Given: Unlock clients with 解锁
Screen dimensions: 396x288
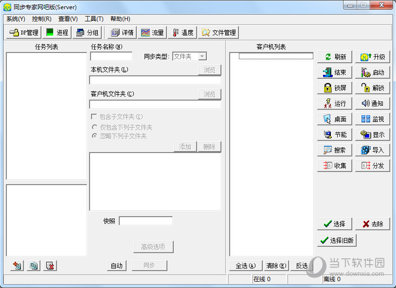Looking at the screenshot, I should coord(373,88).
